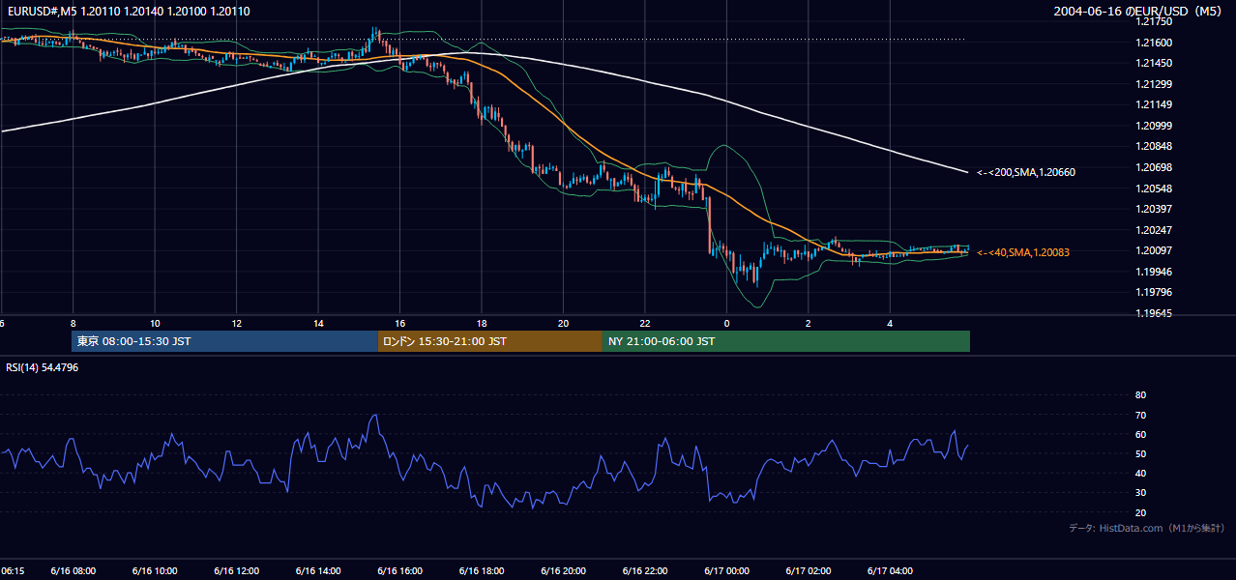Image resolution: width=1236 pixels, height=580 pixels.
Task: Click the 40 SMA 1.20083 label
Action: tap(1023, 252)
